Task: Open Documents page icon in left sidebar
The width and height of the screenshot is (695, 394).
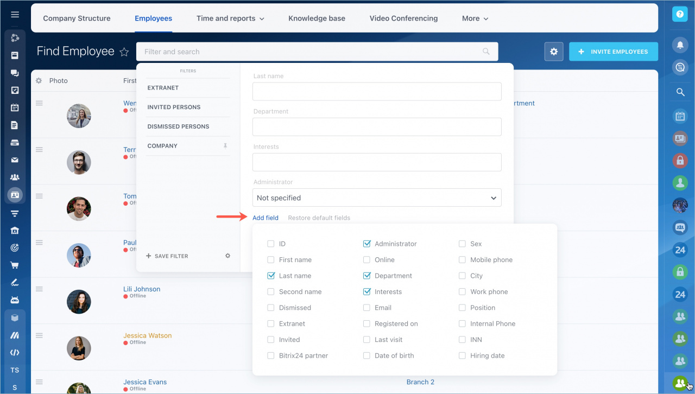Action: pos(15,125)
